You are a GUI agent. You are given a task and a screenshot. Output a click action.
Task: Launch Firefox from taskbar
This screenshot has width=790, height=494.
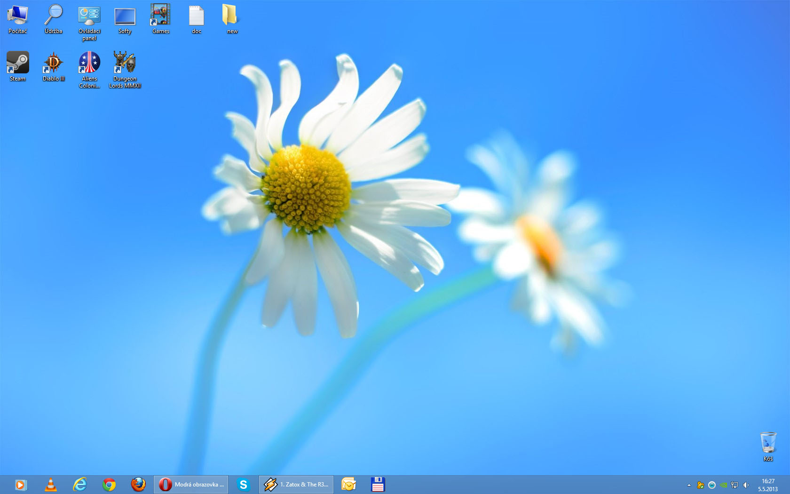coord(138,485)
